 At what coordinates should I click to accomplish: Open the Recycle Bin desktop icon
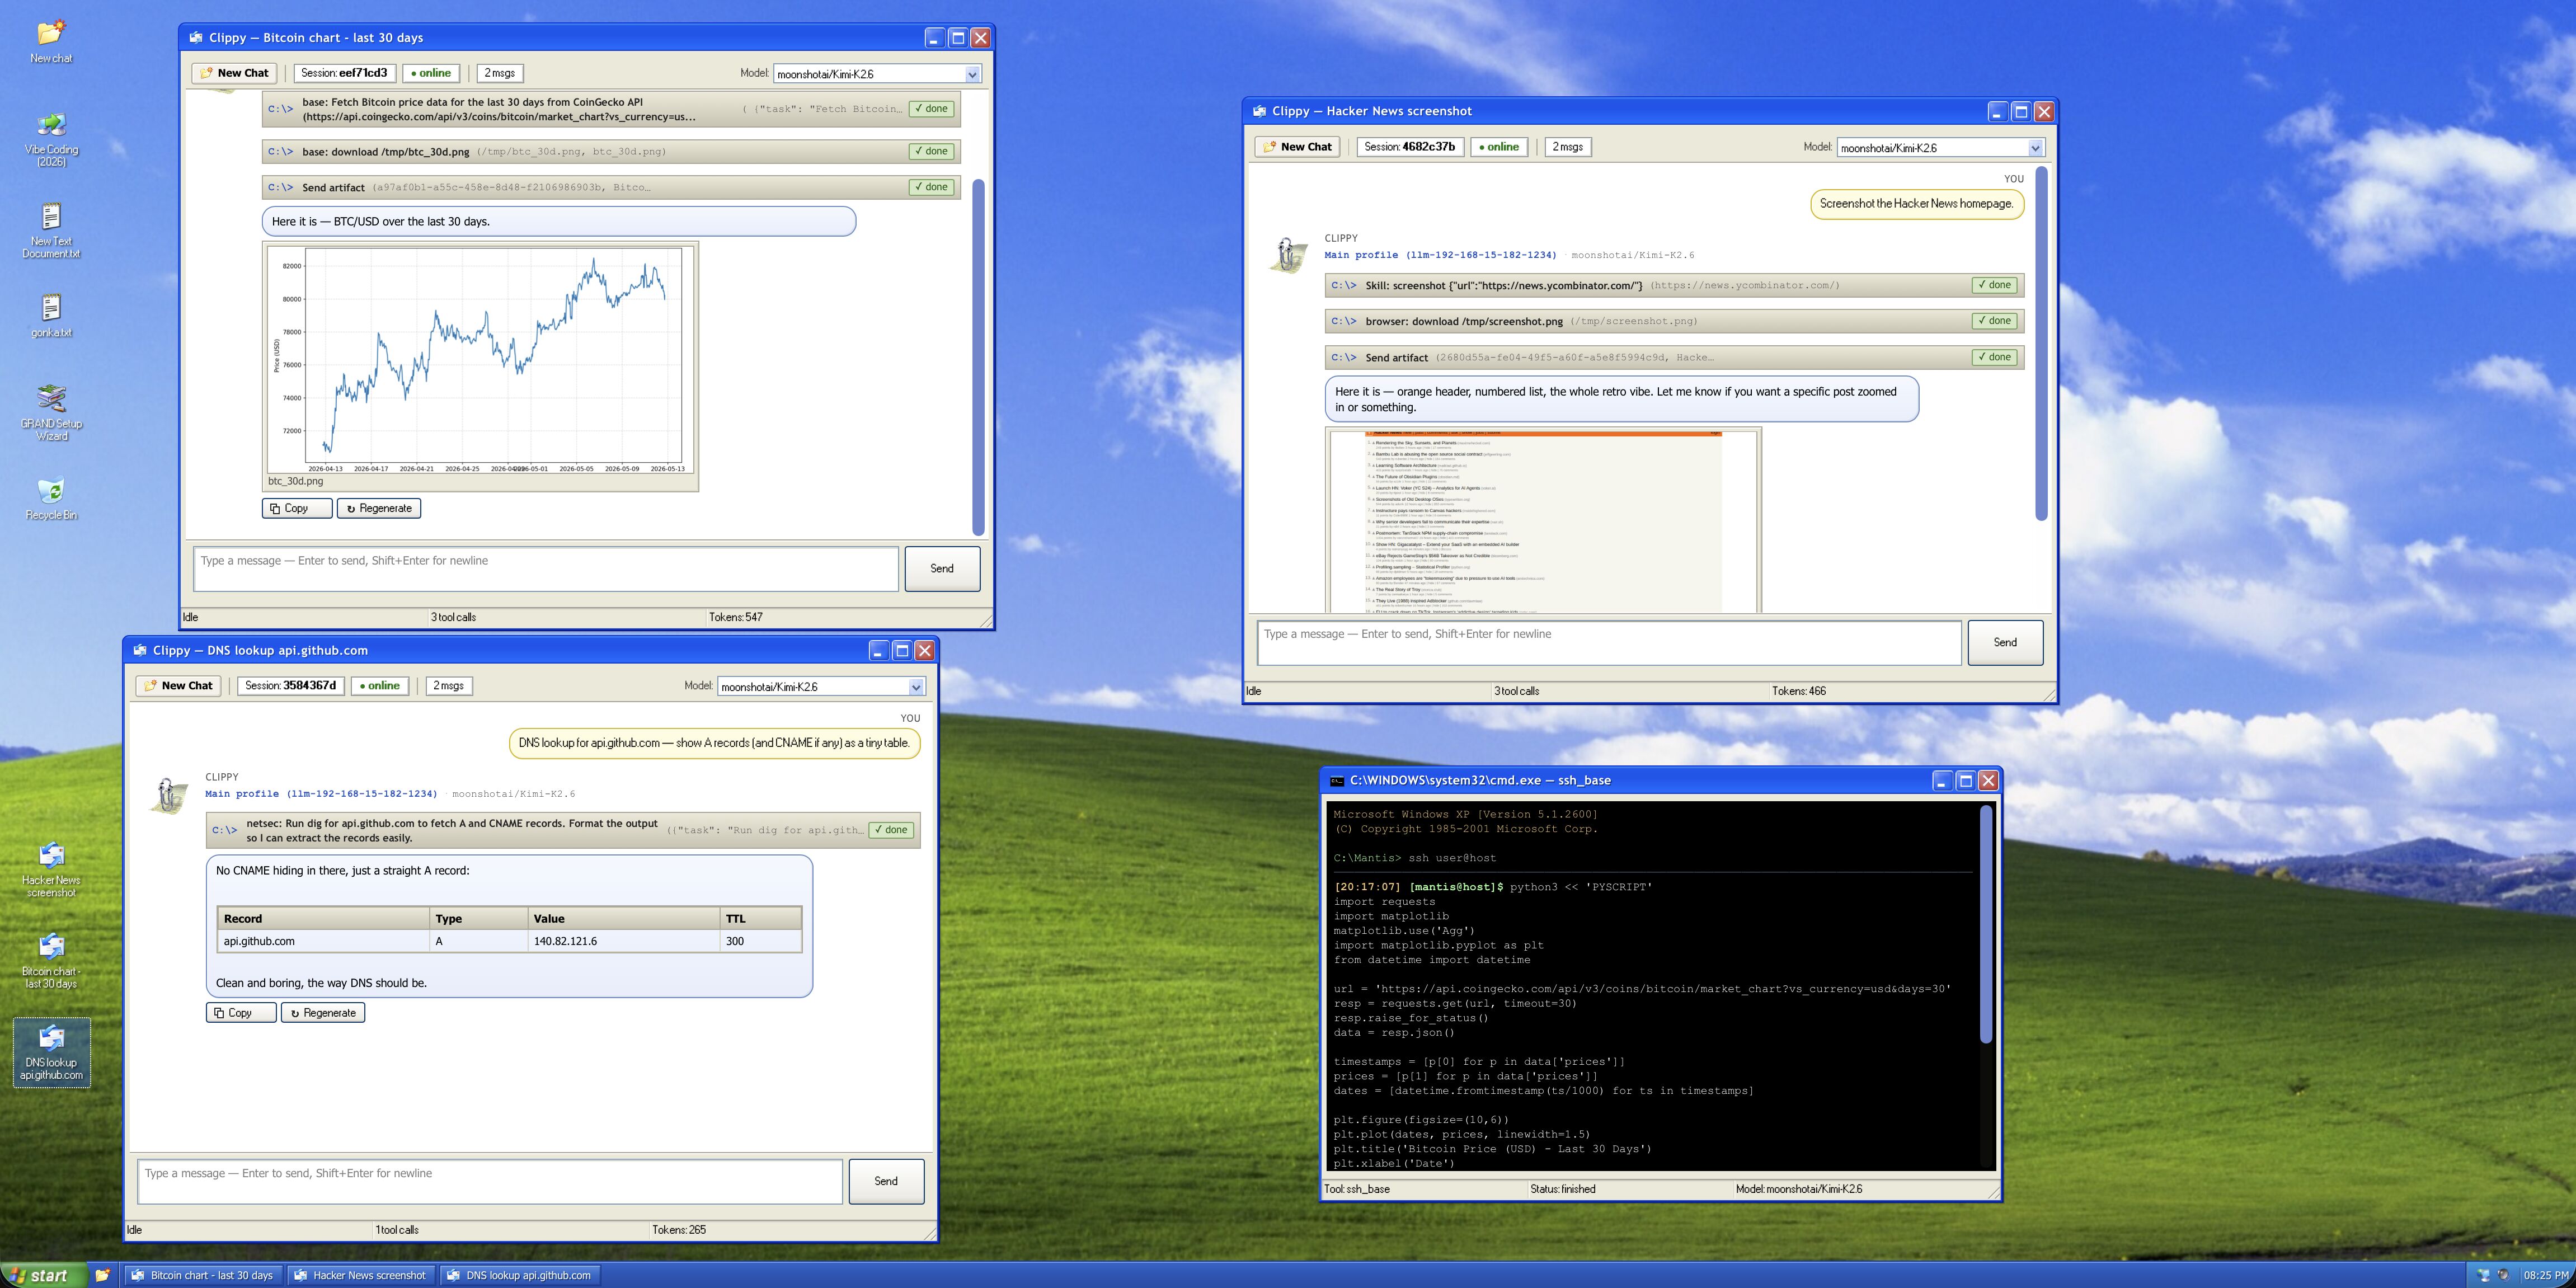pos(51,498)
